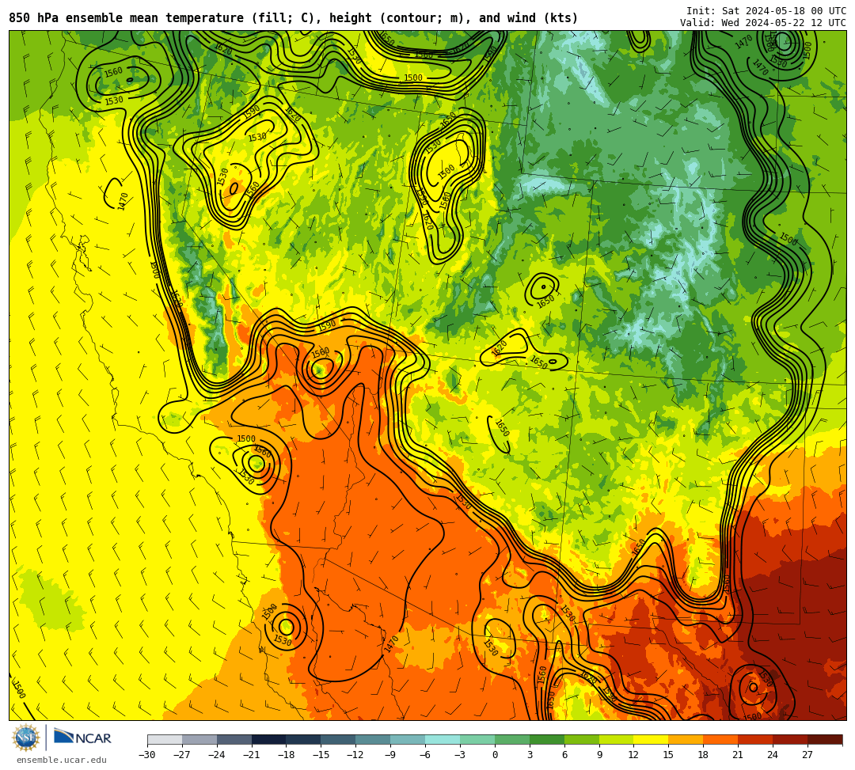
Task: Pick the red swatch between 21 and 24
Action: tap(756, 739)
